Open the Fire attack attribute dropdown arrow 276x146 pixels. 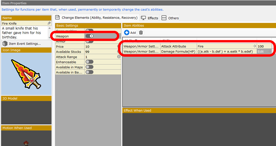[254, 46]
